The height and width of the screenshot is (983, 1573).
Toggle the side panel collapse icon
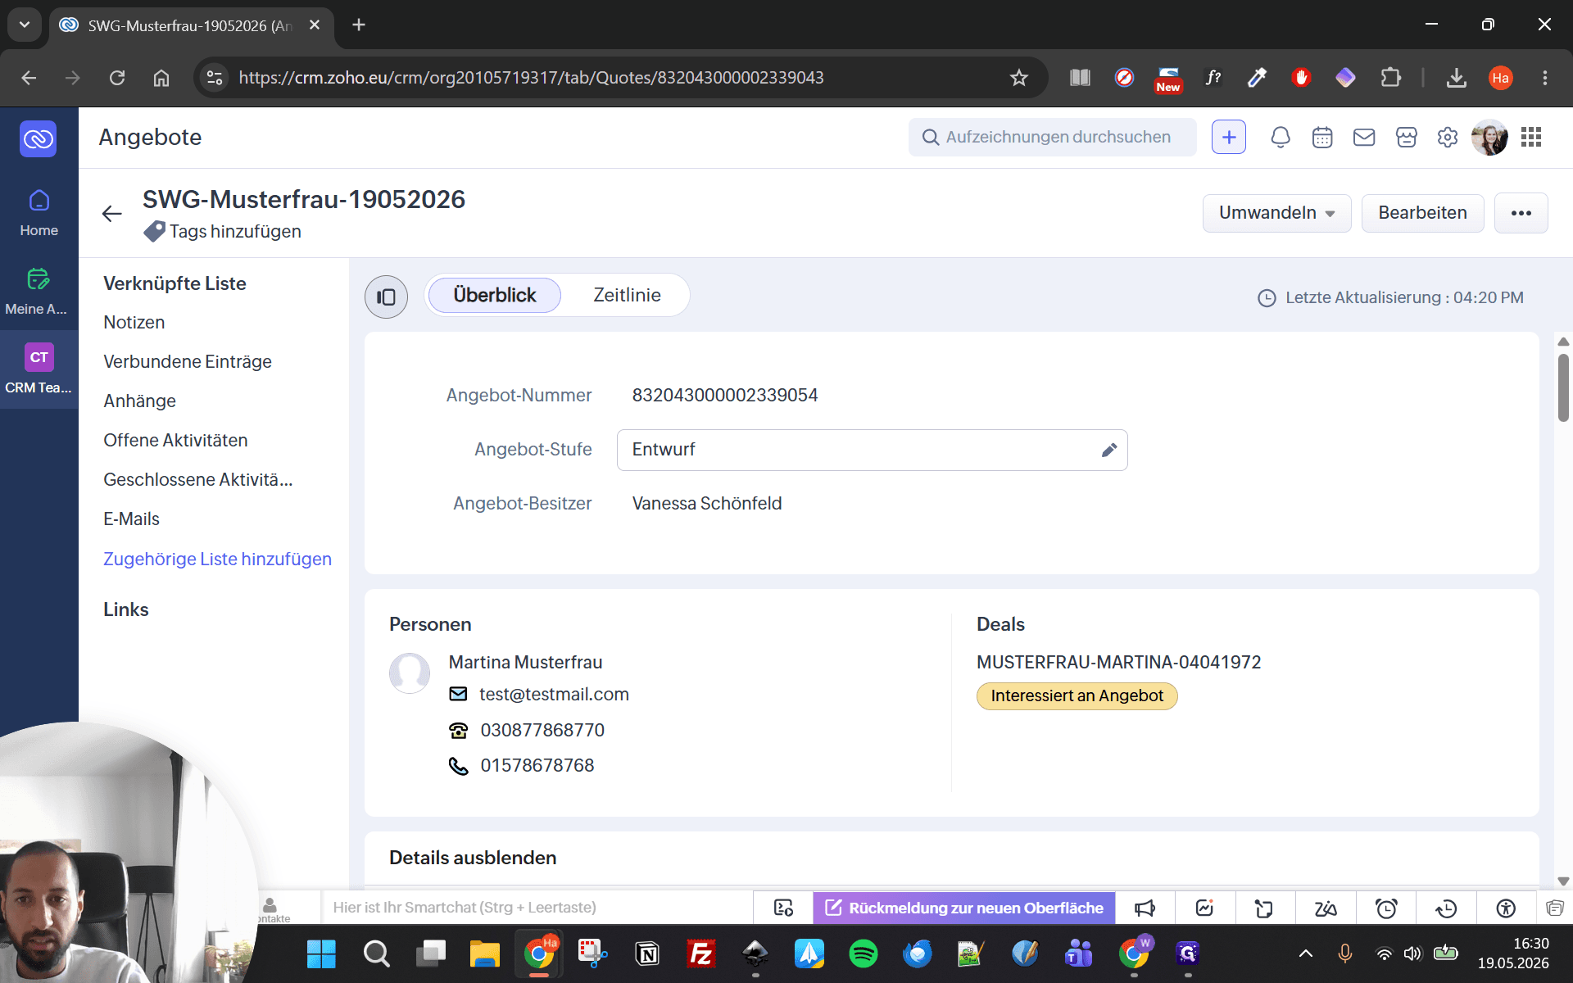386,297
